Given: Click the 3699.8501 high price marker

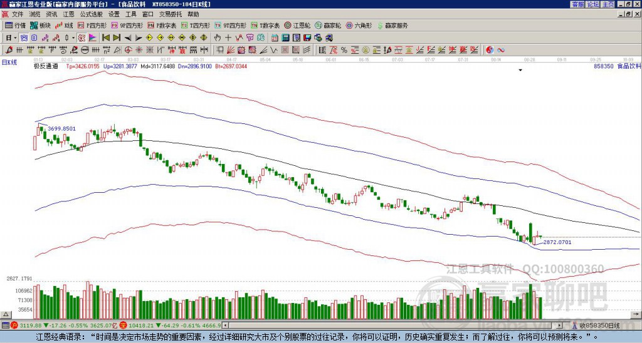Looking at the screenshot, I should [61, 128].
